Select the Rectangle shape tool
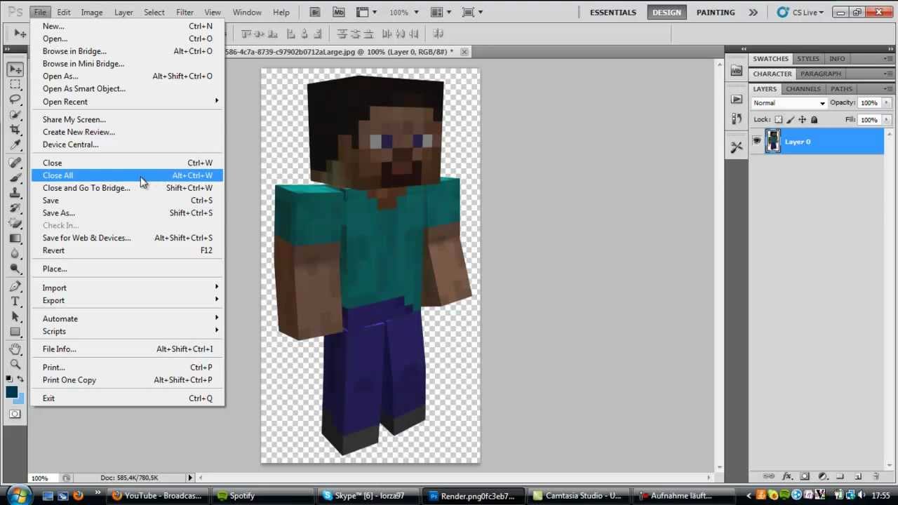898x505 pixels. coord(15,332)
